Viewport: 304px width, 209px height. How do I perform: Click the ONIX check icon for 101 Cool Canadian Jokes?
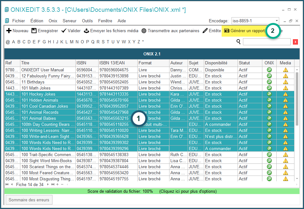pos(269,106)
